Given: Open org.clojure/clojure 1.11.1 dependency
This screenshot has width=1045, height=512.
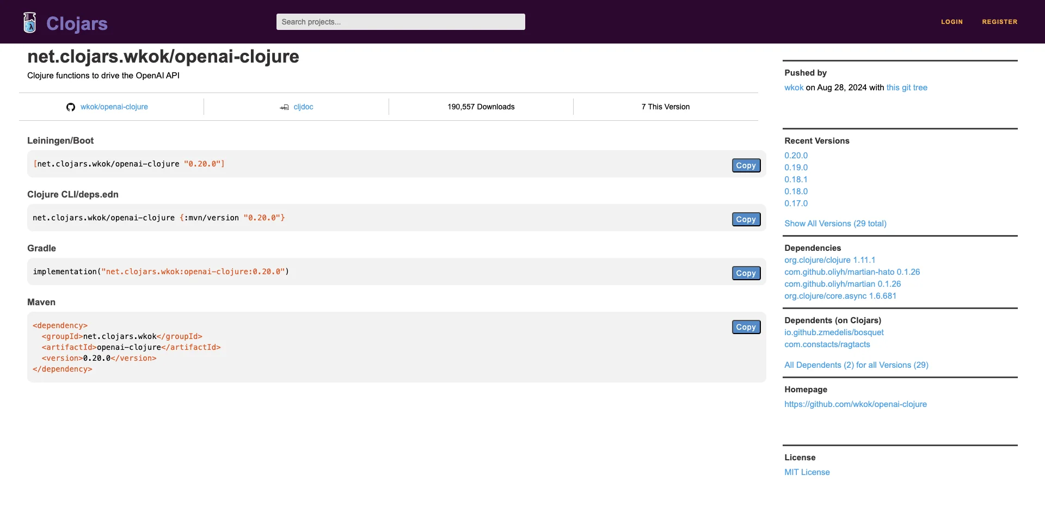Looking at the screenshot, I should (830, 260).
